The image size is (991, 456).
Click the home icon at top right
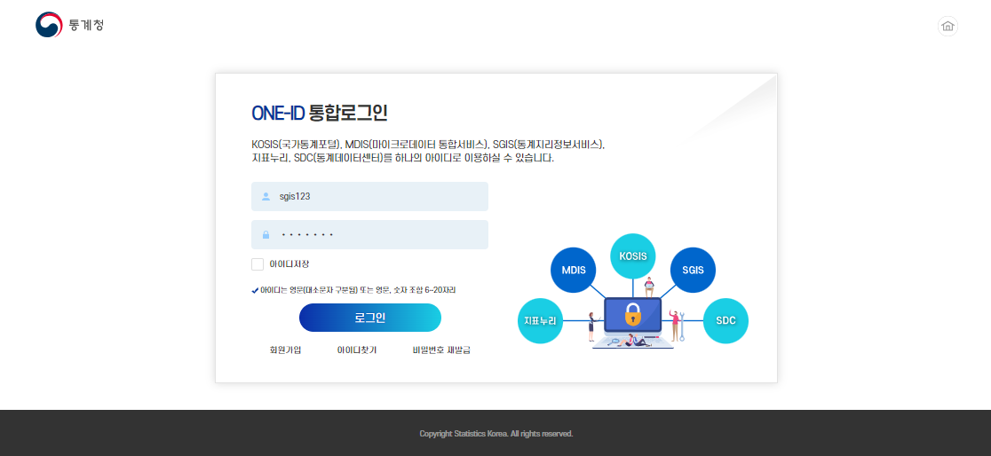coord(947,26)
